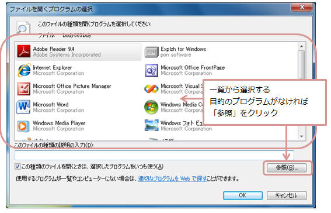Click the "Internet Explorer" label
331x213 pixels.
53,68
